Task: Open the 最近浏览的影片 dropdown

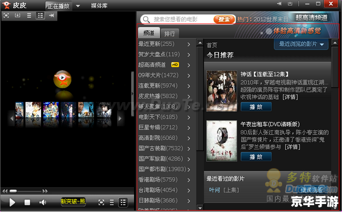Action: [301, 44]
